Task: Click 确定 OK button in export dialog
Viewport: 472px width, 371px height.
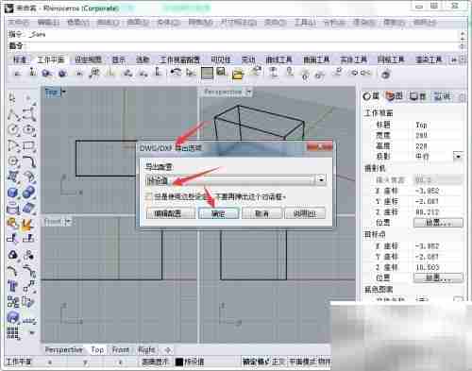Action: pos(218,213)
